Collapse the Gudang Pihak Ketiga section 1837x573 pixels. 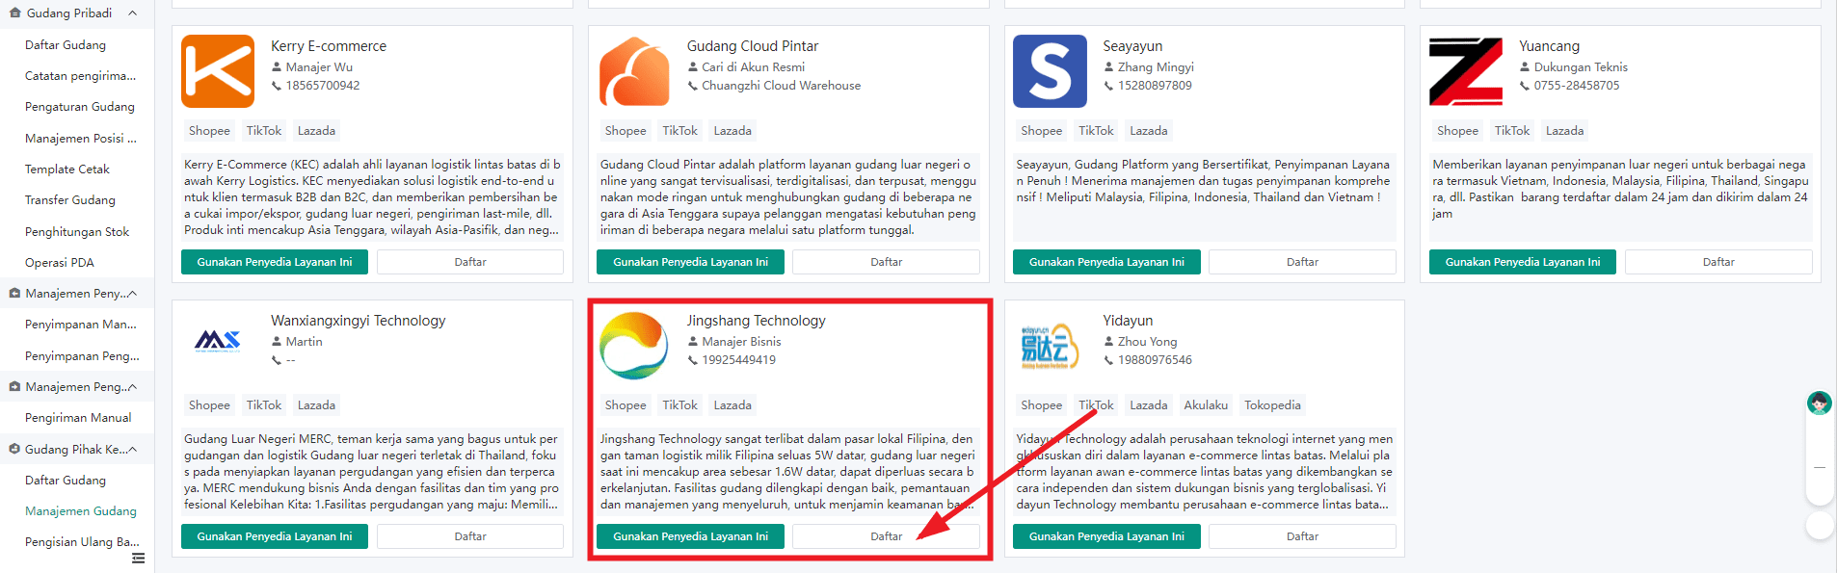point(132,450)
